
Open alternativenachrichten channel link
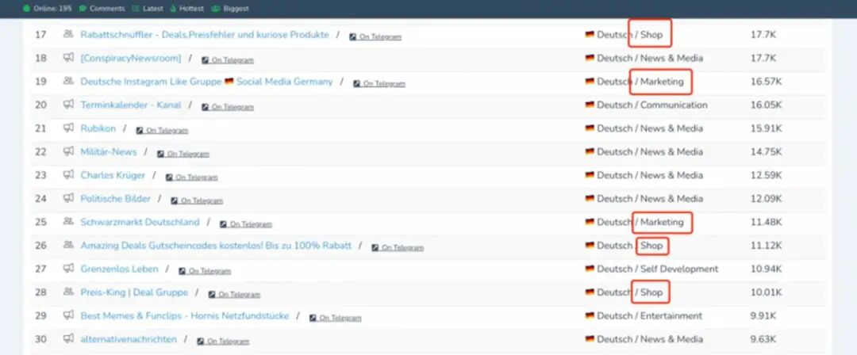pyautogui.click(x=129, y=340)
